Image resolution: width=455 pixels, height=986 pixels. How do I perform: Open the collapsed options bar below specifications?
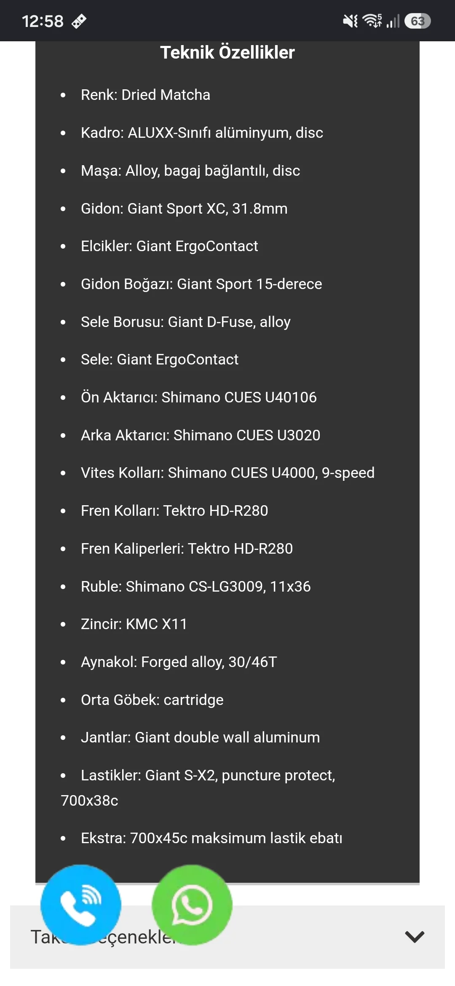[227, 937]
